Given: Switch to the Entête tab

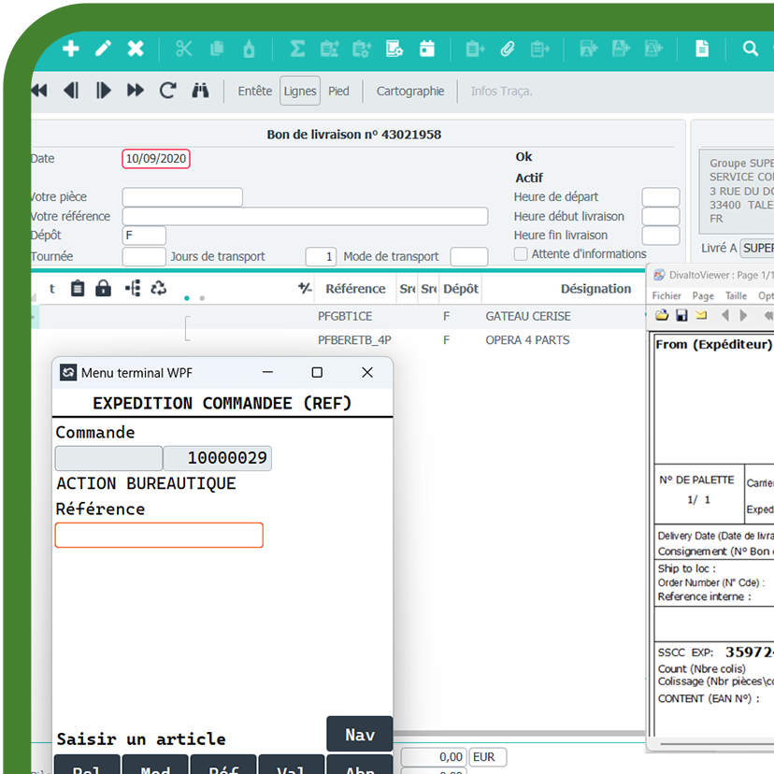Looking at the screenshot, I should [254, 91].
